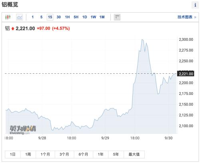Select the 1M interval
The image size is (200, 163).
[x=102, y=17]
